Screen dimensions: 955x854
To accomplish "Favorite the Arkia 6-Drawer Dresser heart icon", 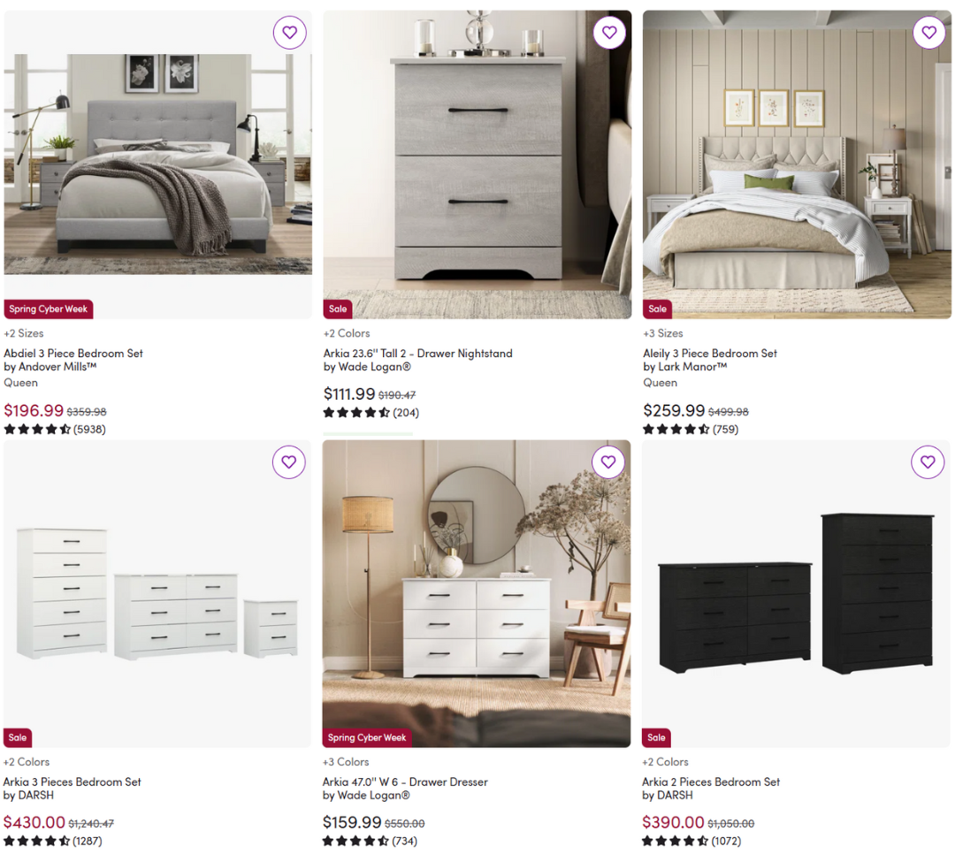I will pos(608,461).
